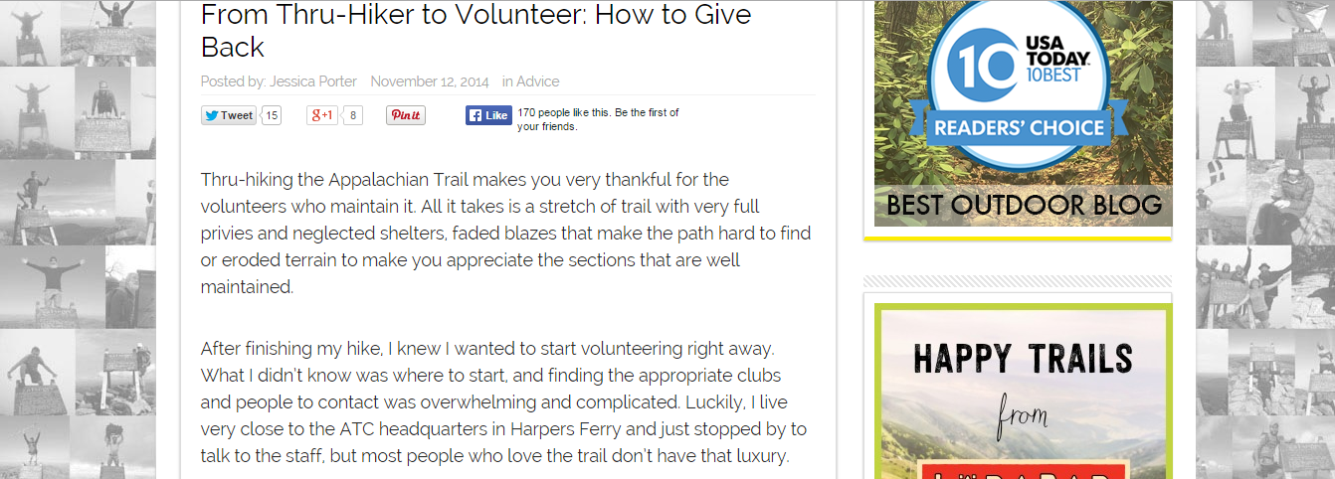Open the tweet count bubble showing 15
Screen dimensions: 1335x479
[x=272, y=115]
